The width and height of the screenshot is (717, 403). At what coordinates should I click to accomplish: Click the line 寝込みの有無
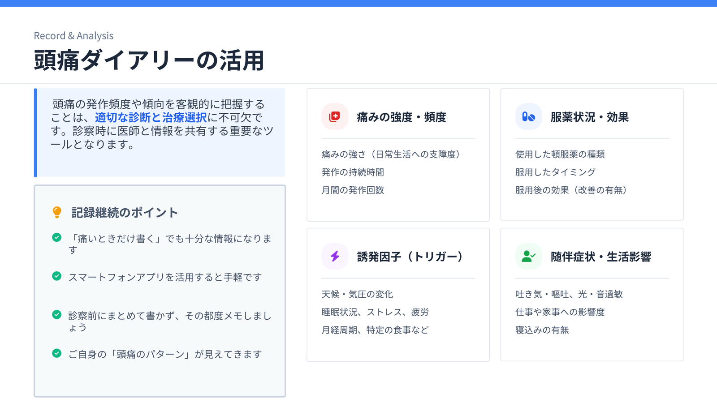(542, 330)
